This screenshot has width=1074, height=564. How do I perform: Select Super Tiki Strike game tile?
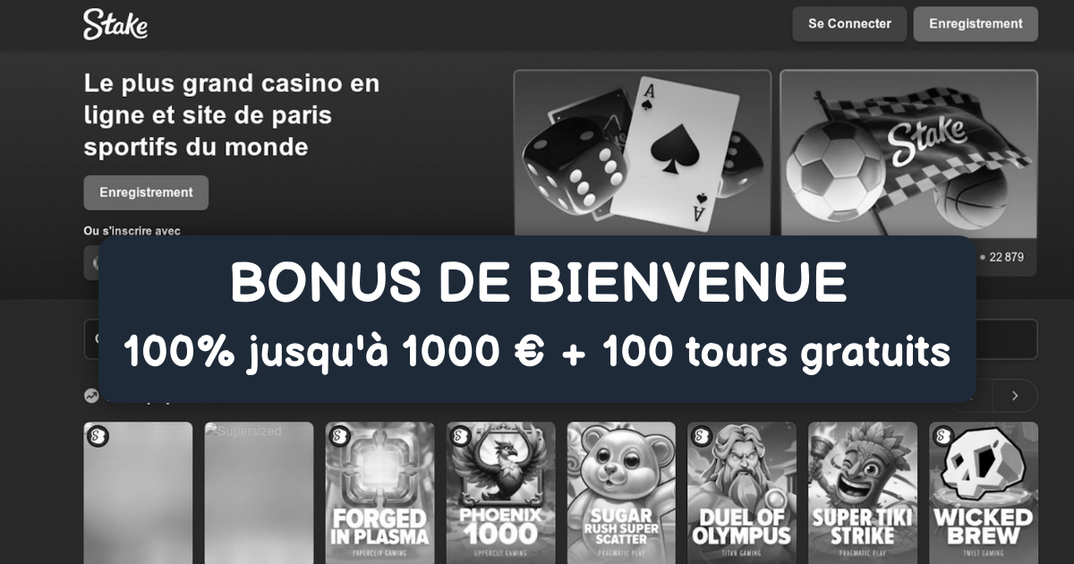coord(863,493)
